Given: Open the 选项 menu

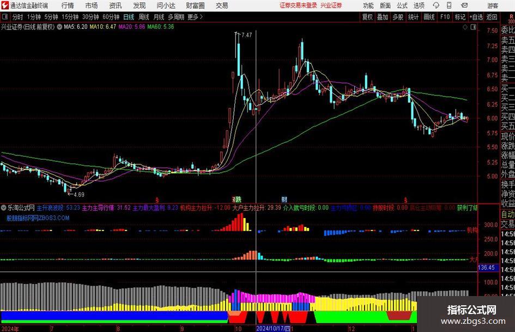Looking at the screenshot, I should pos(419,5).
